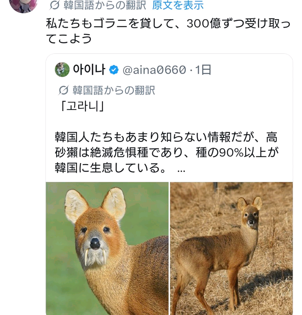This screenshot has width=302, height=315.
Task: Tap the display name 아이나
Action: (x=89, y=70)
